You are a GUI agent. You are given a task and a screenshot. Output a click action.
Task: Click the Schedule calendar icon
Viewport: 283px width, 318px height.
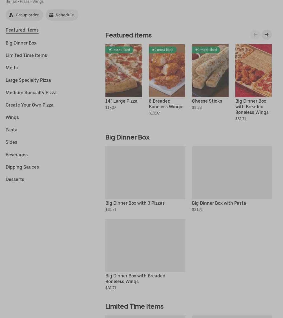click(51, 15)
